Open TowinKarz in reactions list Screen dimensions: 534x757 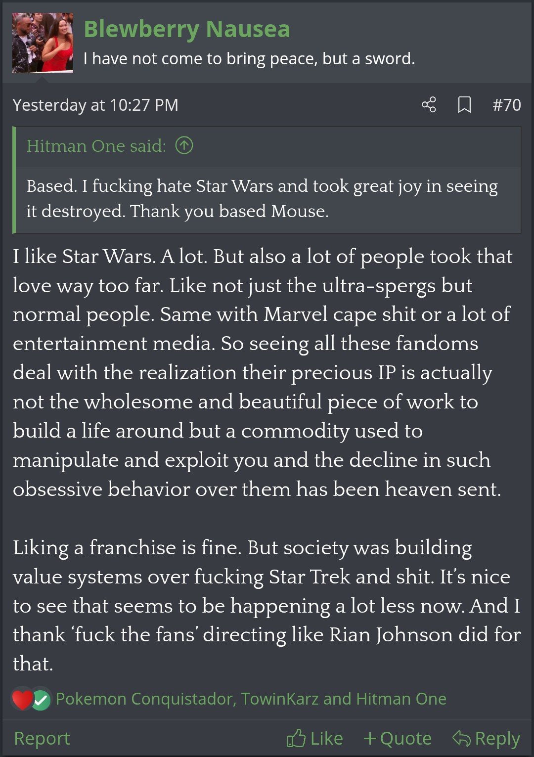(280, 699)
